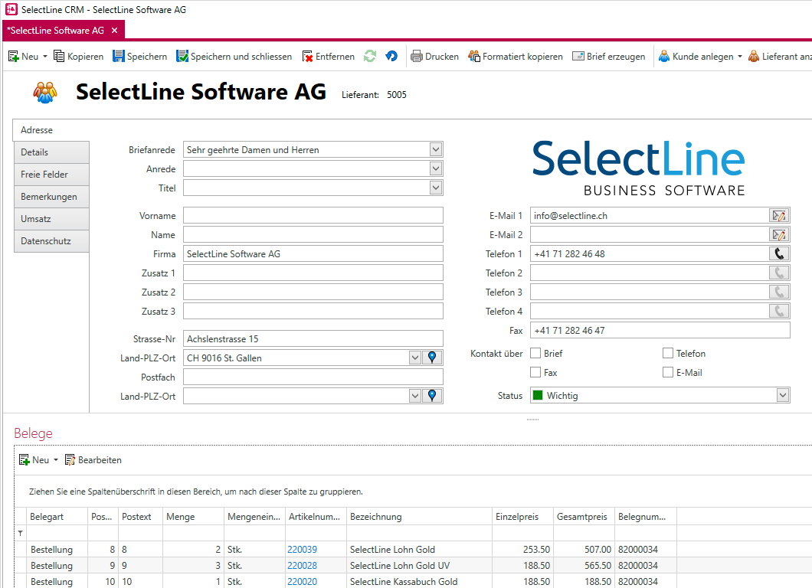The image size is (812, 588).
Task: Click Bearbeiten in the Belege section
Action: tap(93, 459)
